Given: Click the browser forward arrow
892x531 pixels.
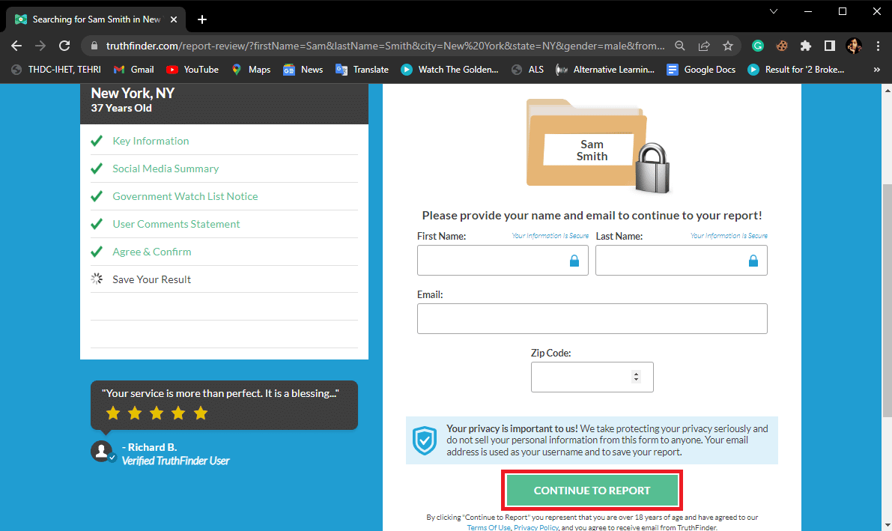Looking at the screenshot, I should 40,46.
